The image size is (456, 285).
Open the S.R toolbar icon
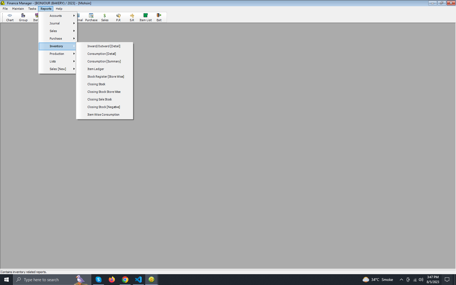point(132,17)
